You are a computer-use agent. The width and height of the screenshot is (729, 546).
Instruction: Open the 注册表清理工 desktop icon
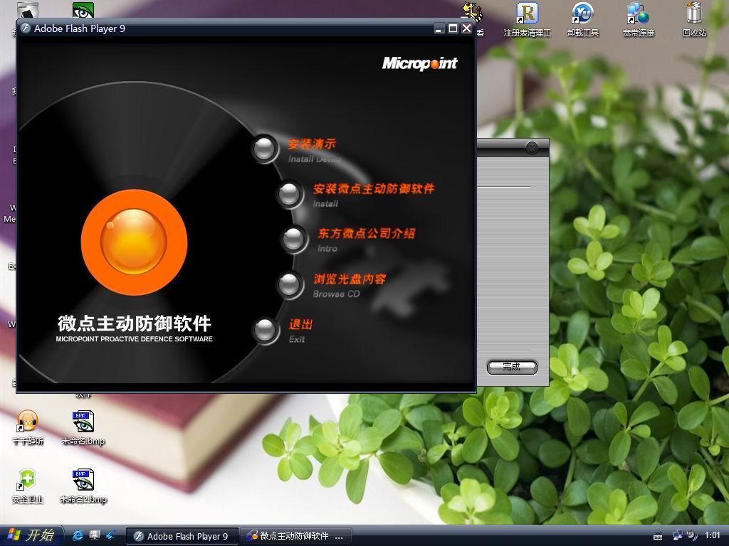tap(528, 21)
